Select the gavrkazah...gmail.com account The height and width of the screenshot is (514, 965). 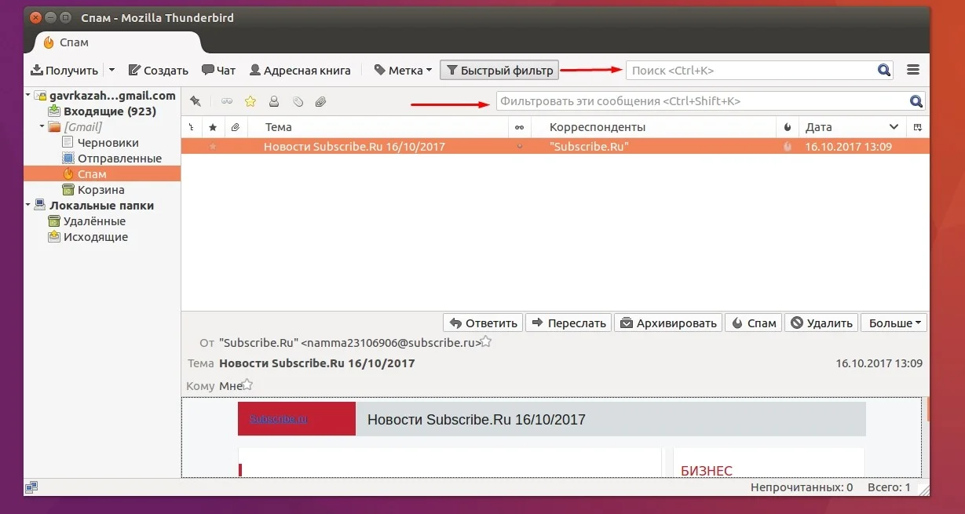pos(104,96)
